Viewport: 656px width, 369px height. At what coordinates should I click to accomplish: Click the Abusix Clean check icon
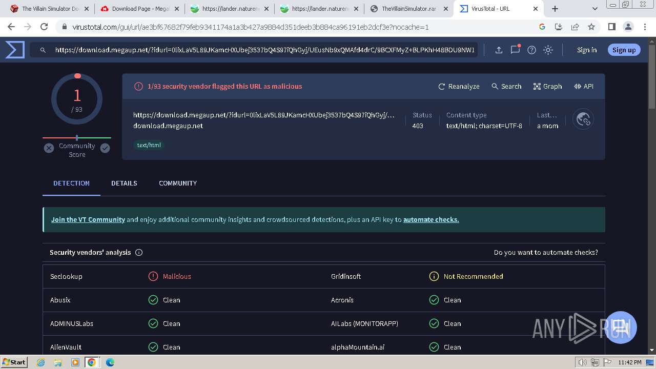click(153, 300)
